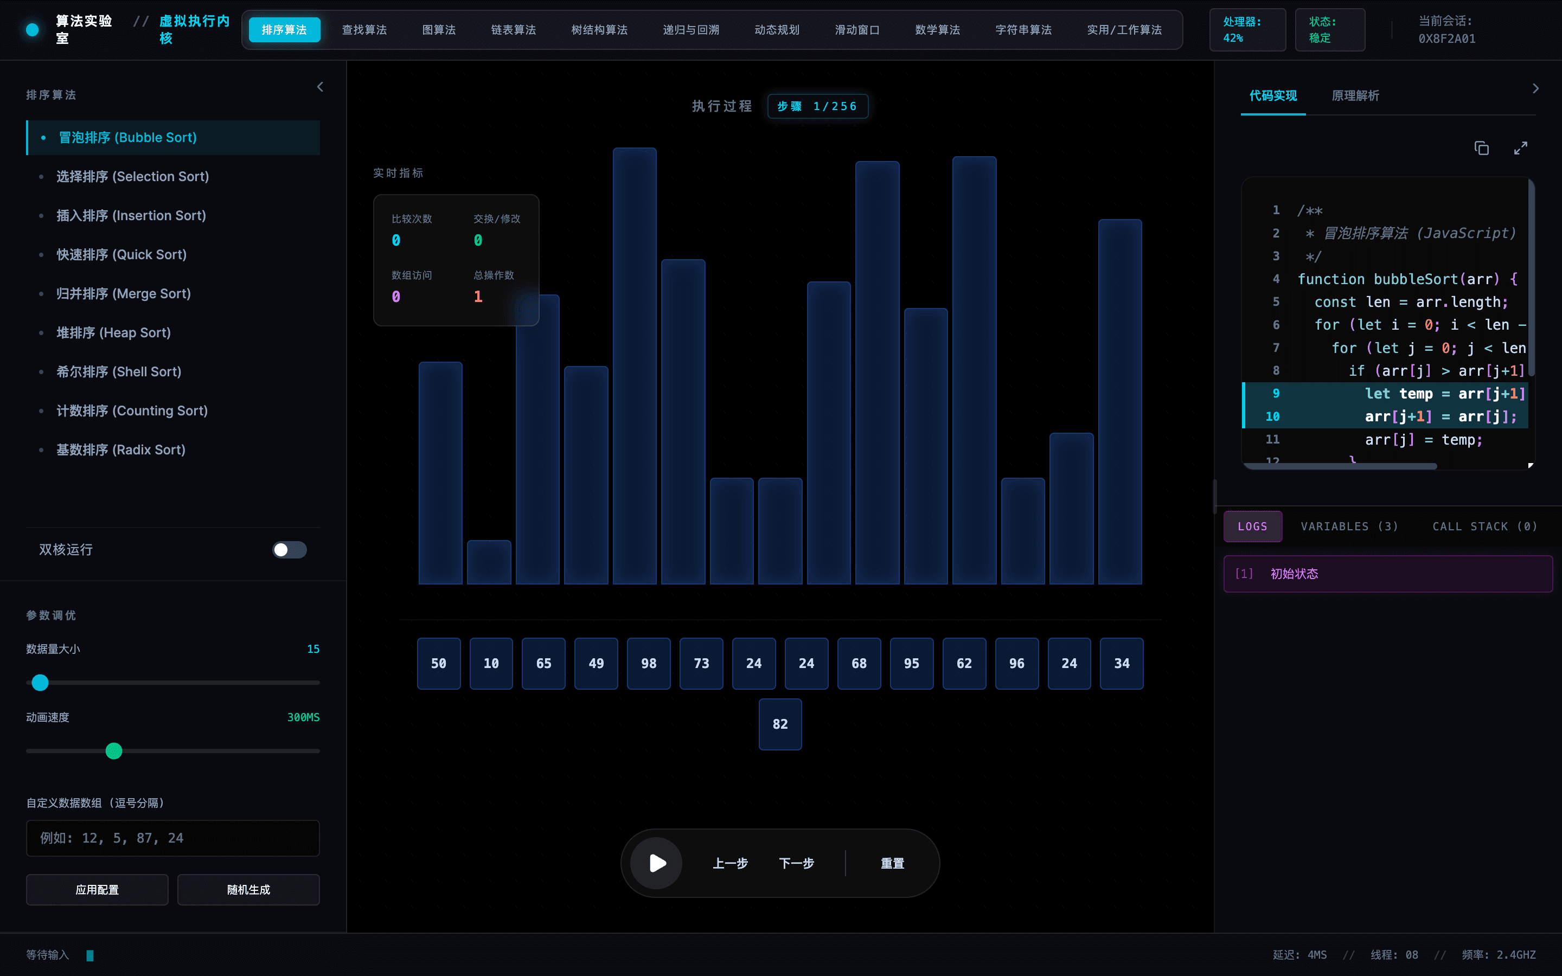Viewport: 1562px width, 976px height.
Task: Choose 堆排序 (Heap Sort)
Action: click(x=173, y=332)
